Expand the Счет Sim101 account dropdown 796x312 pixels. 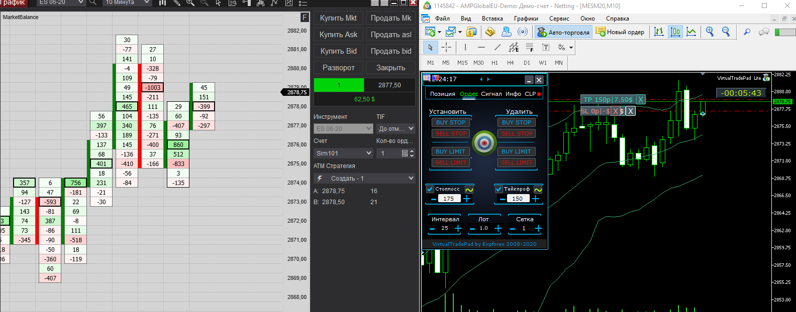pyautogui.click(x=343, y=153)
